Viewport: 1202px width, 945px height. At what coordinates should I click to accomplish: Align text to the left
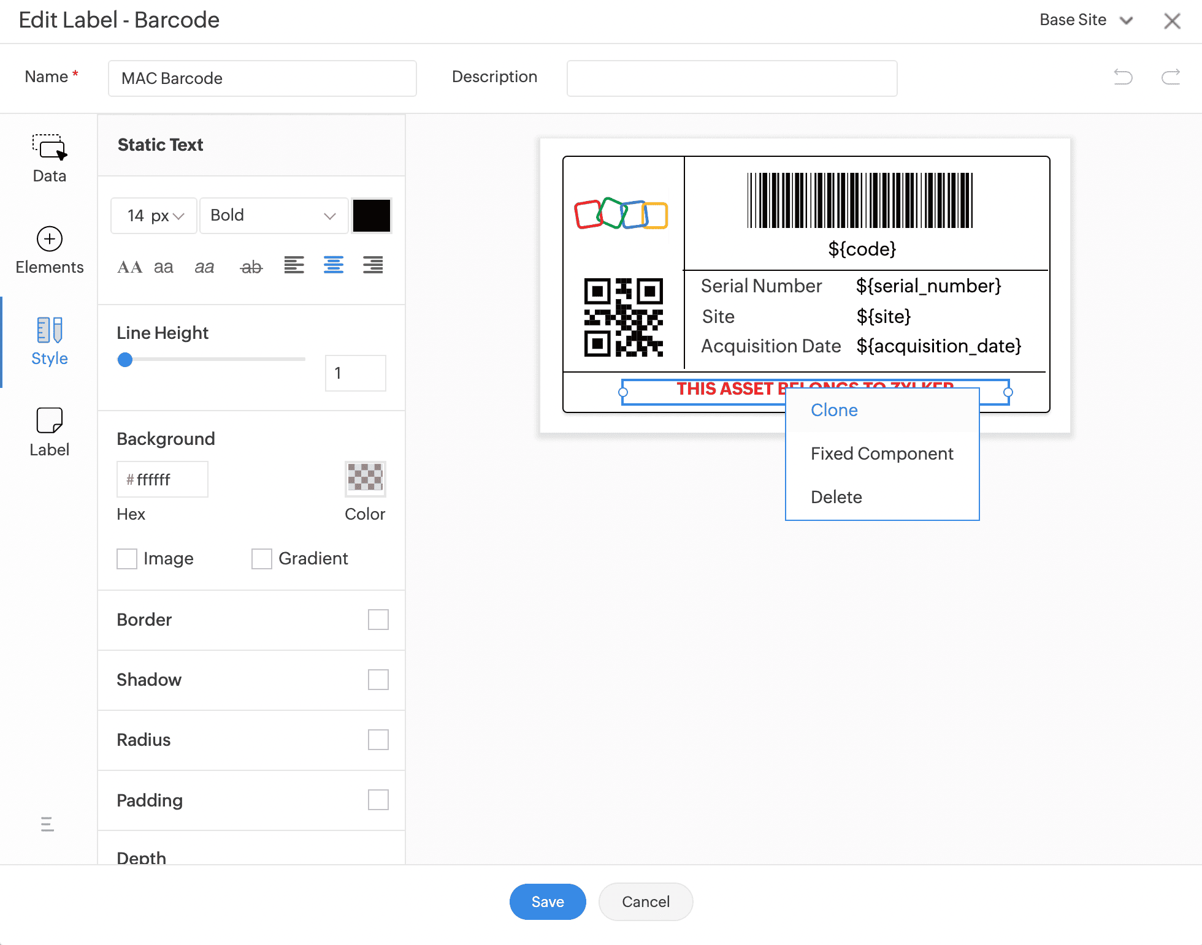(x=294, y=265)
